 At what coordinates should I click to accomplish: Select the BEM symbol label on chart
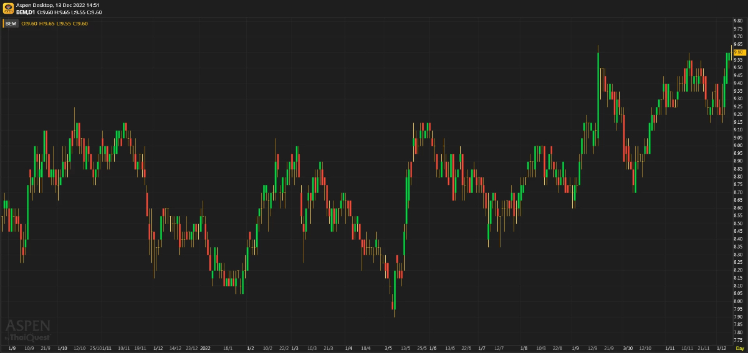11,24
